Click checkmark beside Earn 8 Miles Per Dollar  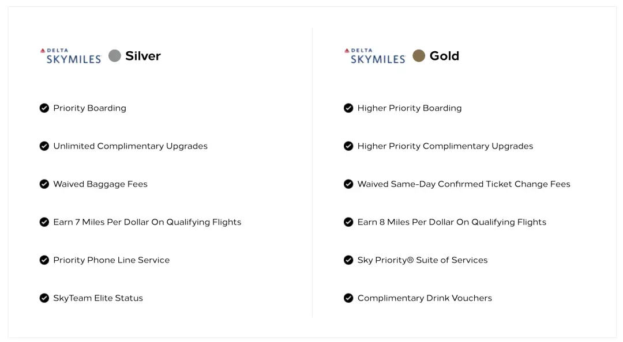(x=348, y=222)
